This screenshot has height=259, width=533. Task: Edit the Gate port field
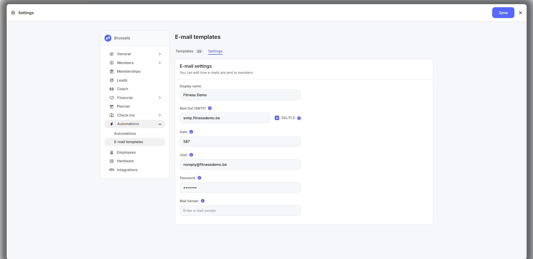240,141
